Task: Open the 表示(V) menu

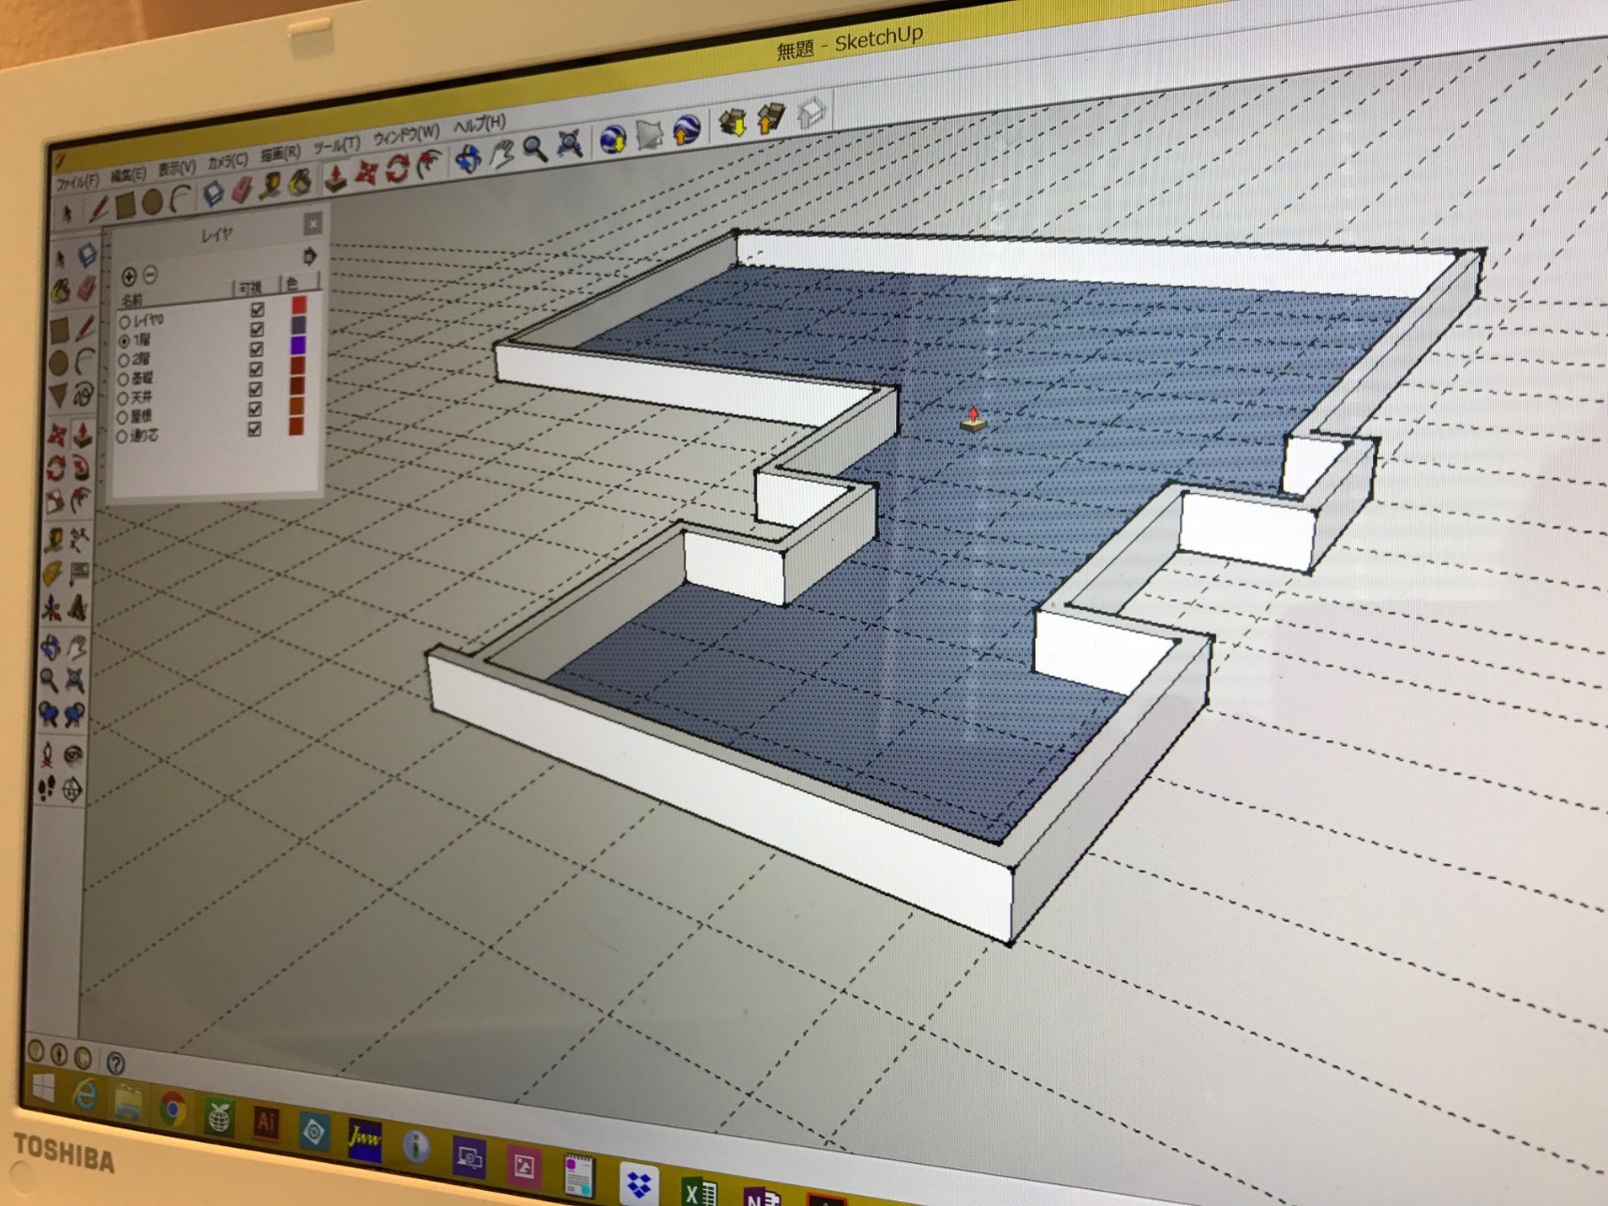Action: 176,168
